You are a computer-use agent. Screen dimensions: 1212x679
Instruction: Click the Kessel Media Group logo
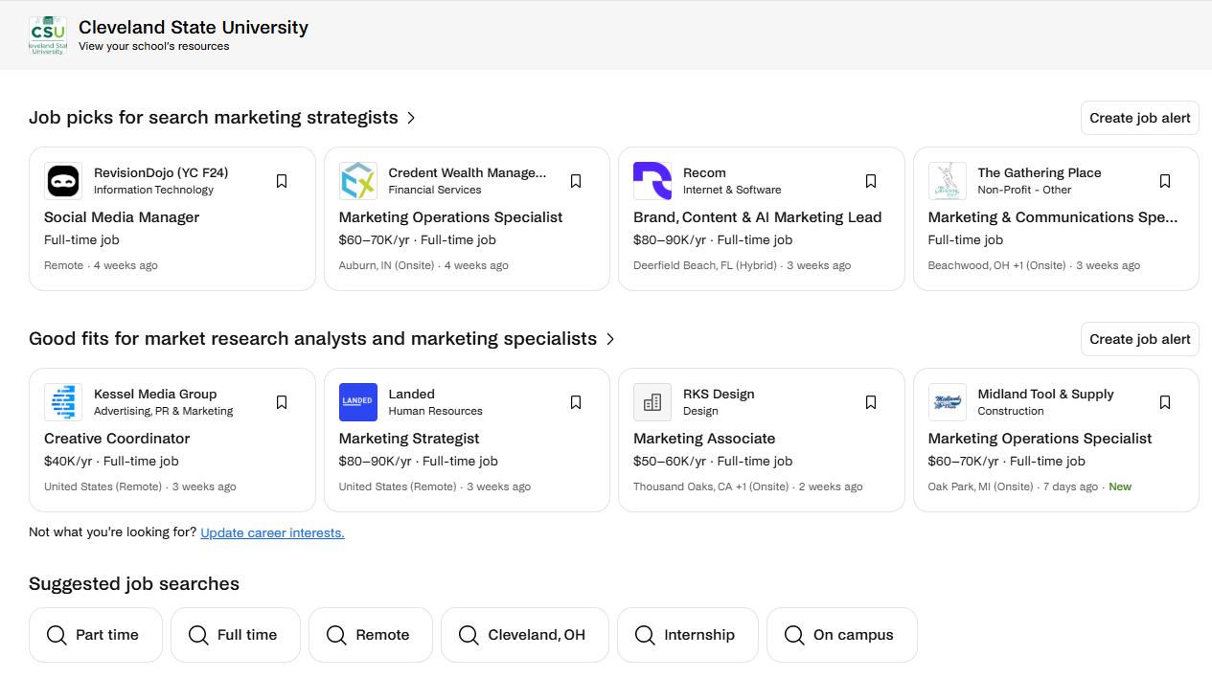pyautogui.click(x=63, y=402)
